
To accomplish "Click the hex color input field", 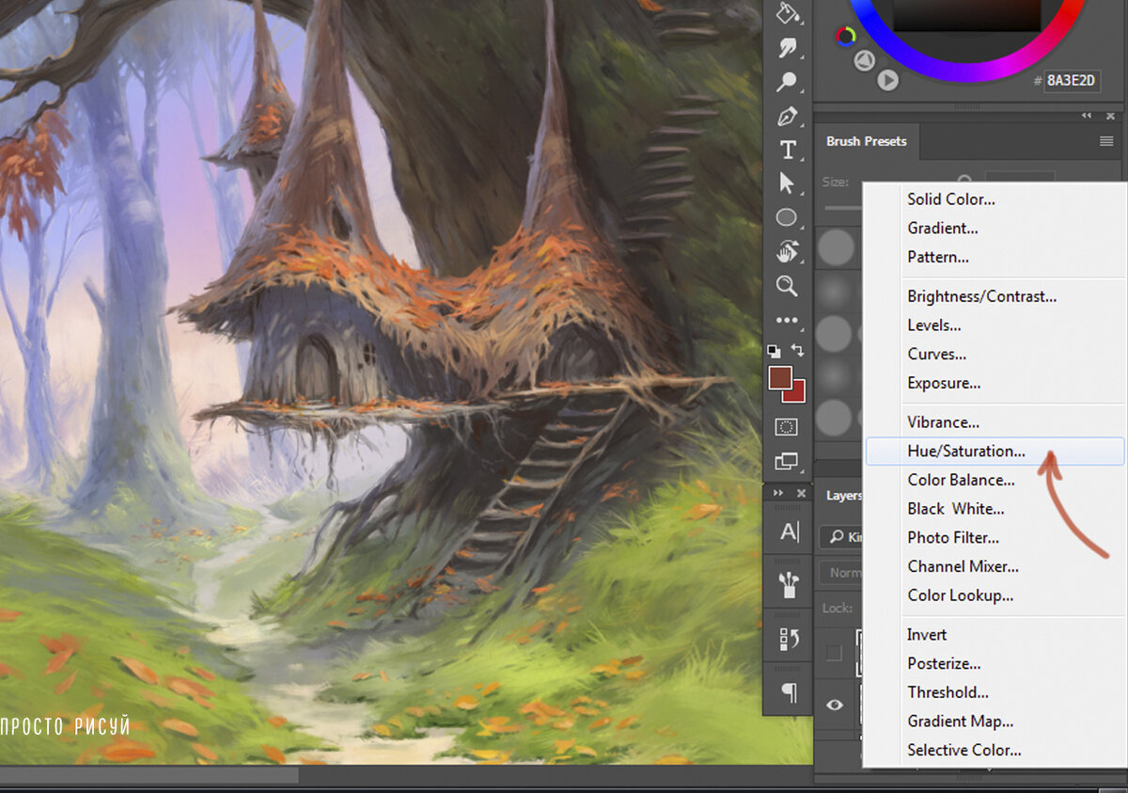I will coord(1073,80).
